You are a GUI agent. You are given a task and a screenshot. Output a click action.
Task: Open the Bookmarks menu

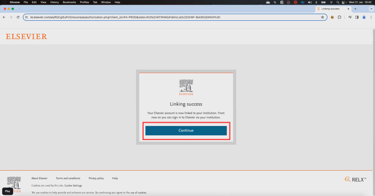[x=69, y=2]
